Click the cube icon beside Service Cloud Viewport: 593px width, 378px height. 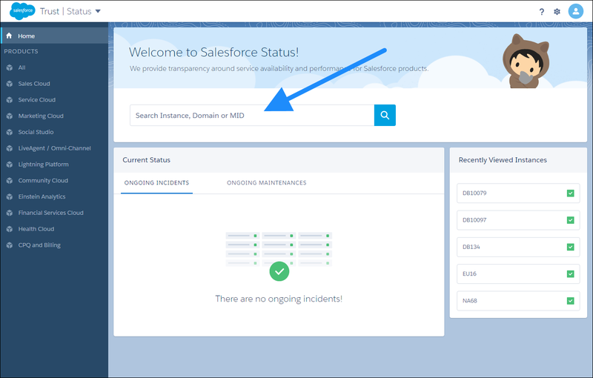click(10, 100)
